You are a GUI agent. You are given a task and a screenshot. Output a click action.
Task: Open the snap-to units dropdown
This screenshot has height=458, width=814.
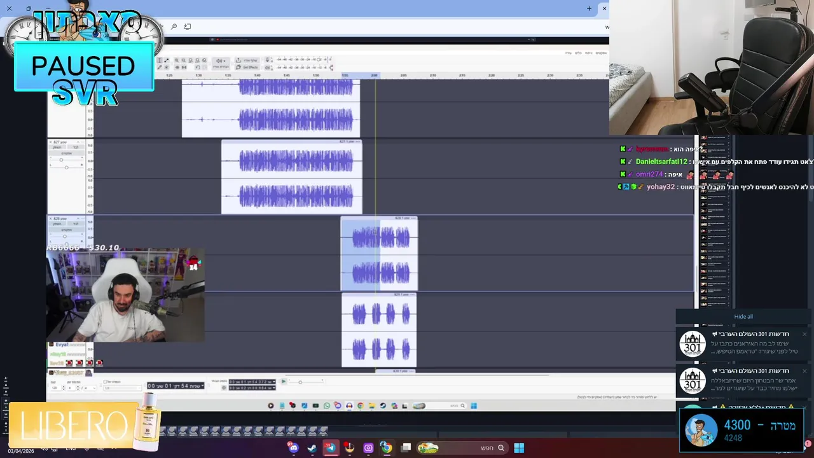pos(123,387)
